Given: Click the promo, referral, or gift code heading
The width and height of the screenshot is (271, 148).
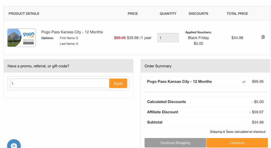Looking at the screenshot, I should click(38, 66).
